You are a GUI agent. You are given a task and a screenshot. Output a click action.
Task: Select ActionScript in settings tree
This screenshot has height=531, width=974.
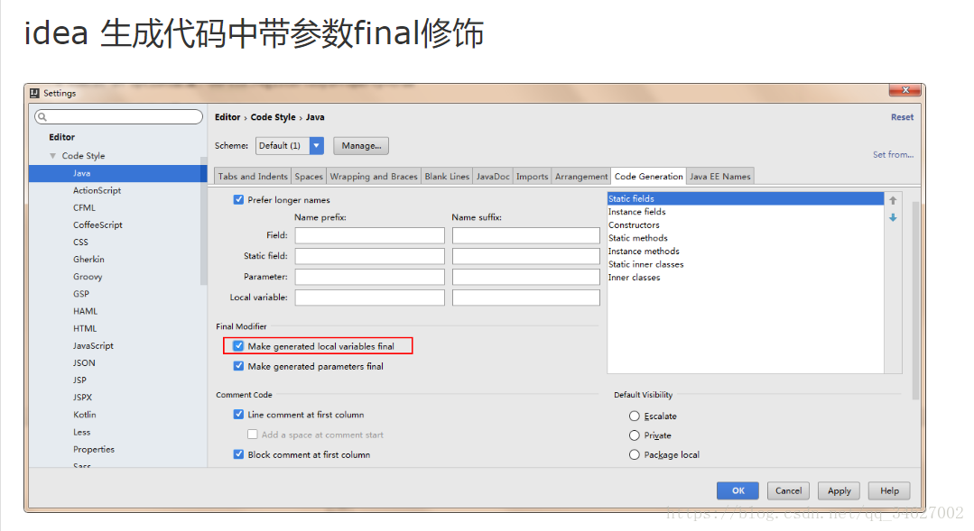pyautogui.click(x=97, y=190)
